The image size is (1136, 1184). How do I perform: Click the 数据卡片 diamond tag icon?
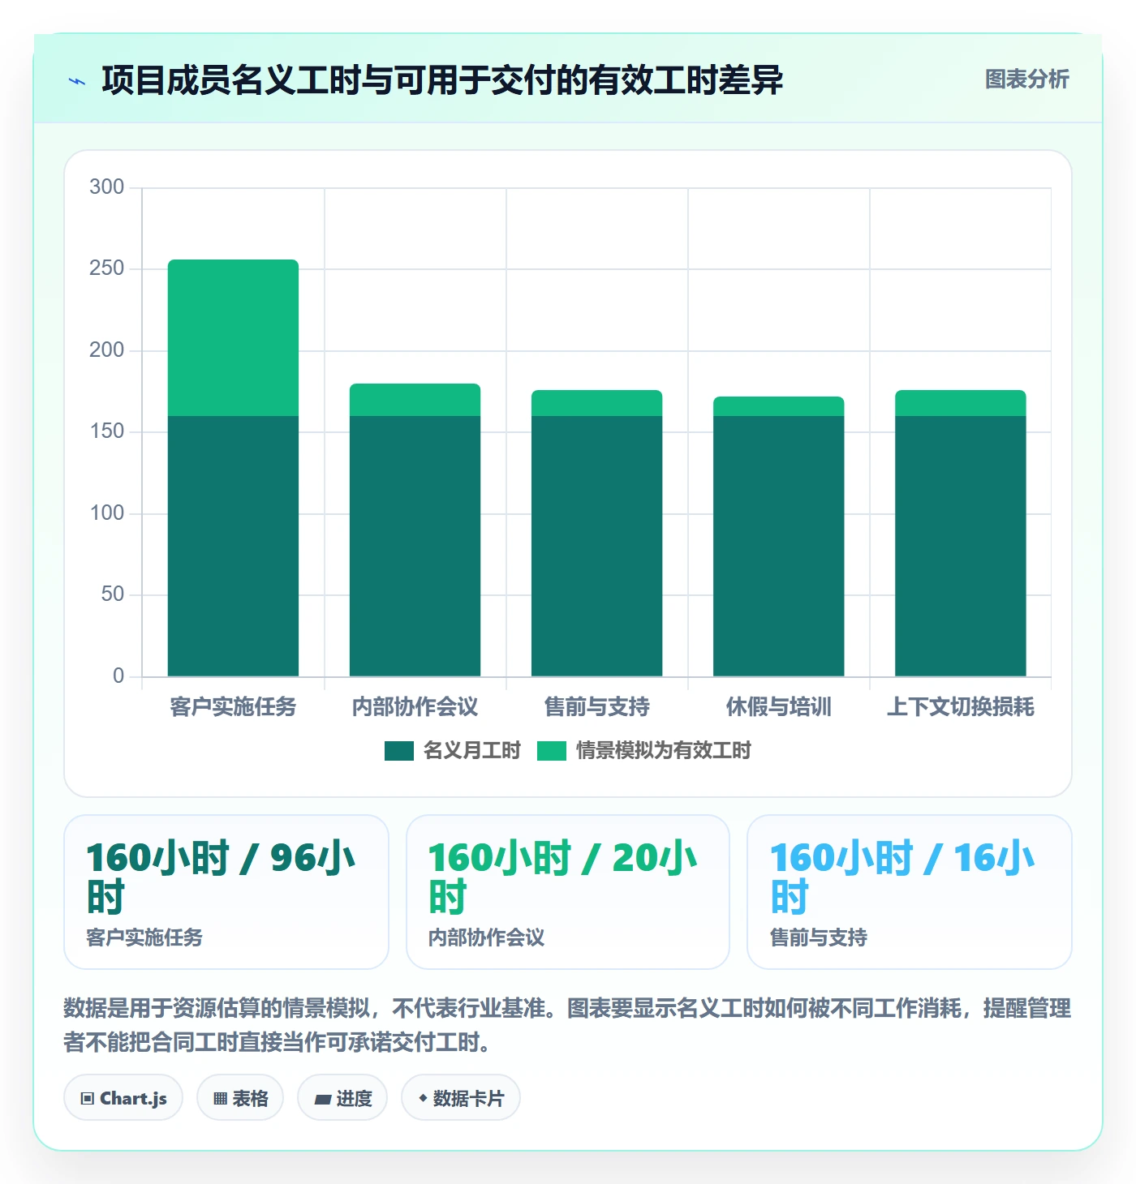coord(423,1098)
